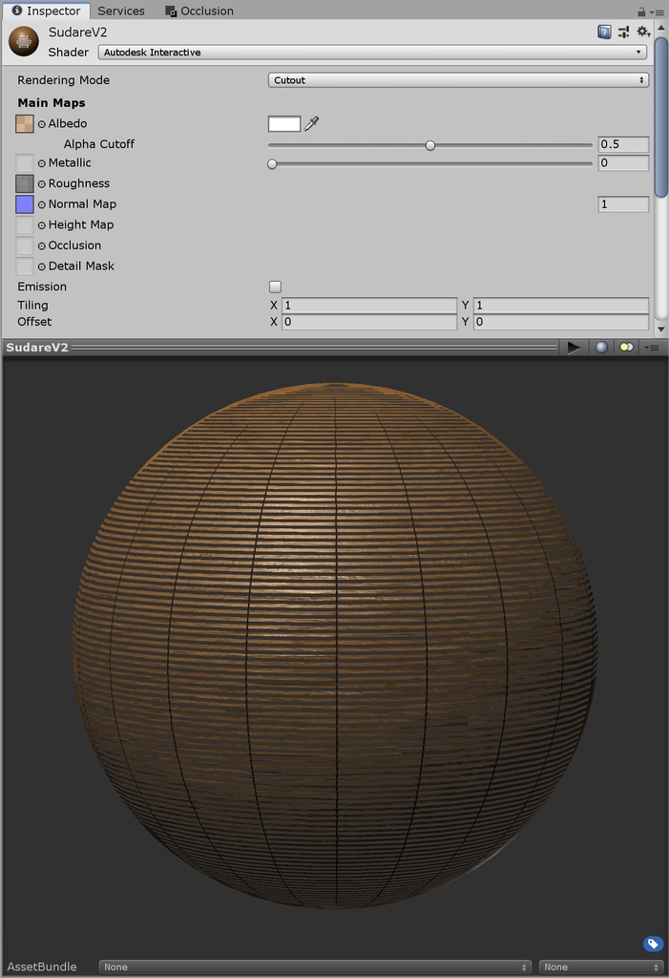Open the material settings gear menu
This screenshot has width=669, height=978.
pos(643,32)
